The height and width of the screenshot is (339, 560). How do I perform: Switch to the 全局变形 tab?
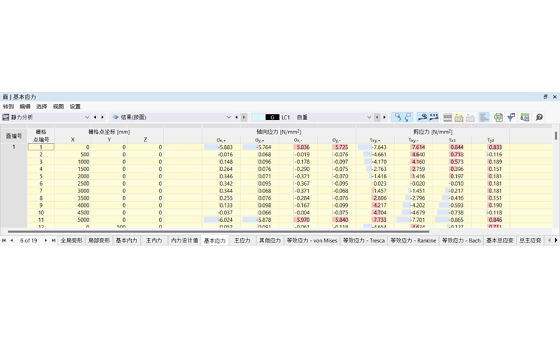[71, 240]
